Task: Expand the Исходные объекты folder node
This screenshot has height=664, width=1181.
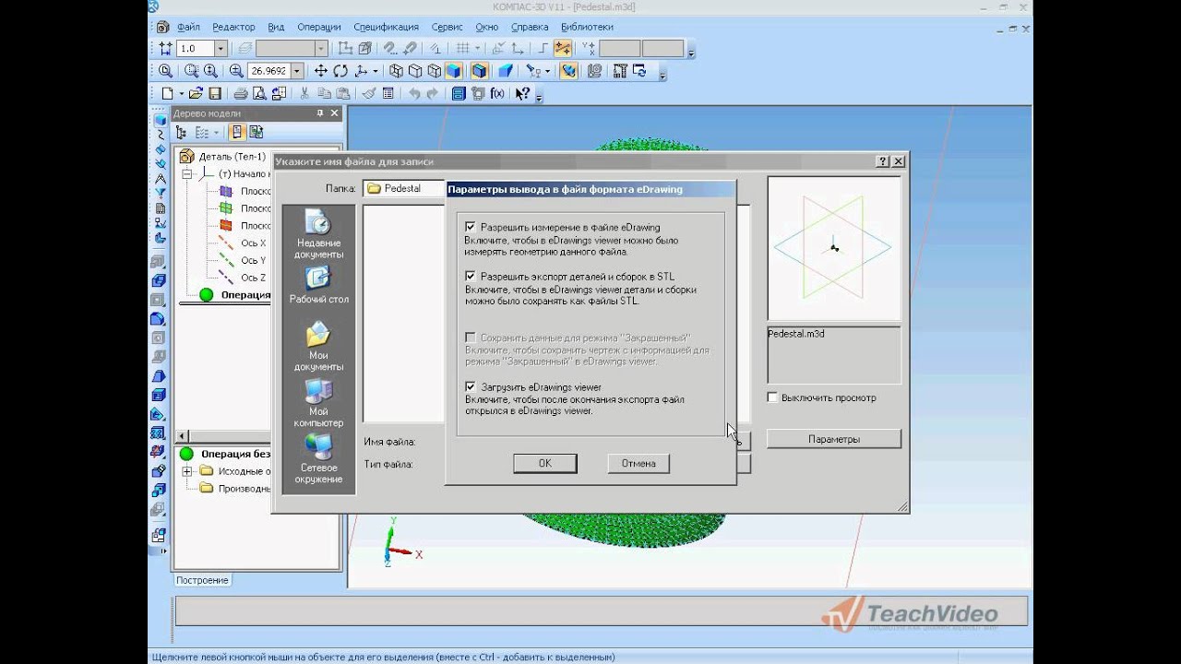Action: [x=186, y=471]
